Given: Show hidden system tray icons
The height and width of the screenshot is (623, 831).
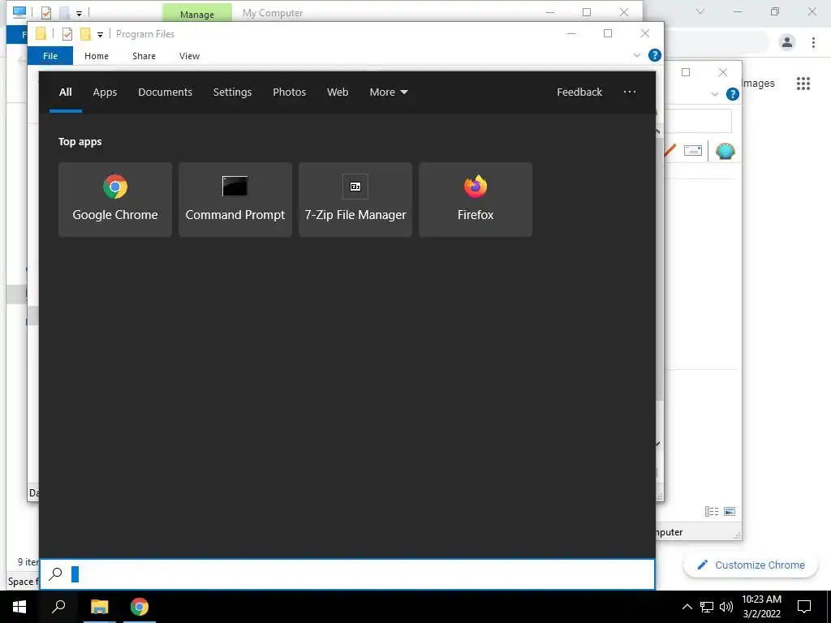Looking at the screenshot, I should pos(687,607).
